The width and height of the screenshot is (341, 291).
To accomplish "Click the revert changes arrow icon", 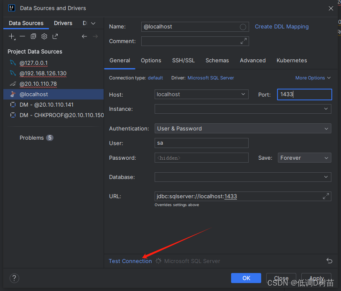I will tap(329, 260).
